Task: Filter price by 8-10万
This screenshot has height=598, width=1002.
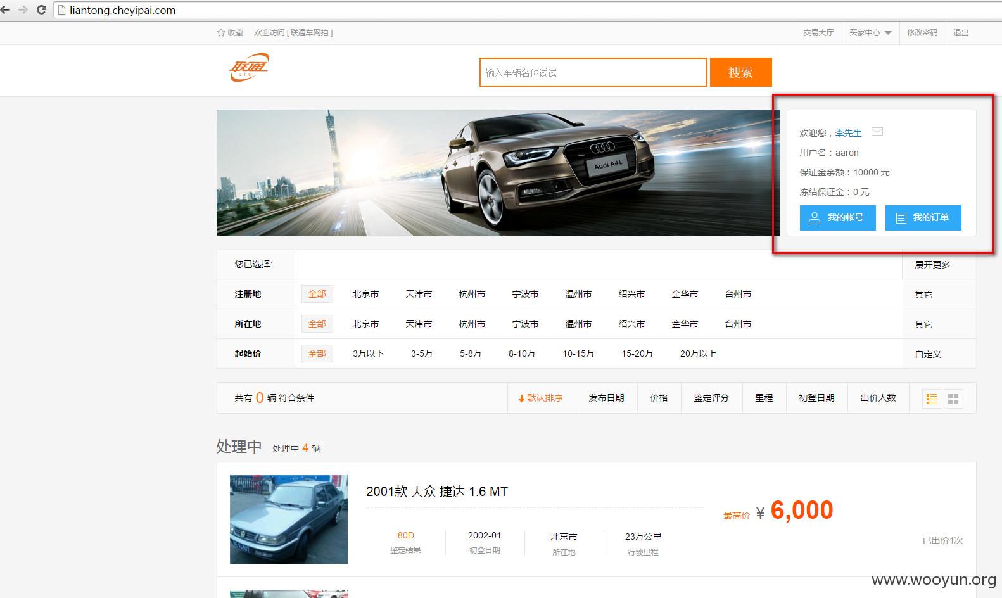Action: (x=522, y=353)
